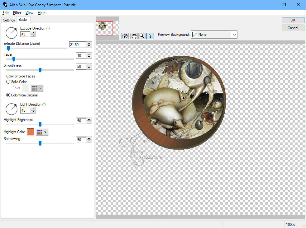
Task: Increase Extrude Distance with up arrow
Action: pyautogui.click(x=89, y=43)
